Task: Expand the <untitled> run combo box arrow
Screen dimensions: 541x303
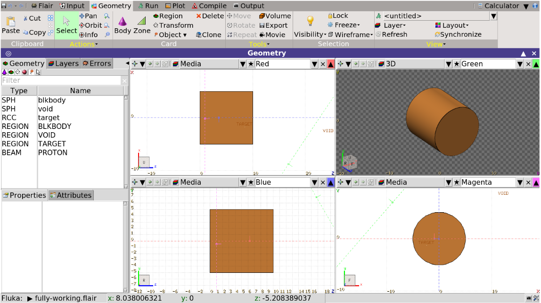Action: click(494, 16)
